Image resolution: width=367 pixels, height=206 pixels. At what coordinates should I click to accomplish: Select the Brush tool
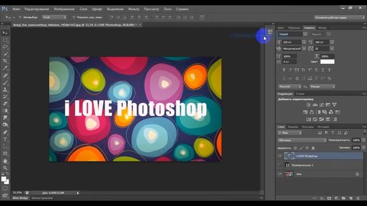tap(5, 82)
